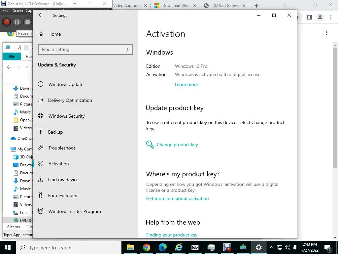Open Microsoft Edge from taskbar
338x254 pixels.
pyautogui.click(x=162, y=247)
